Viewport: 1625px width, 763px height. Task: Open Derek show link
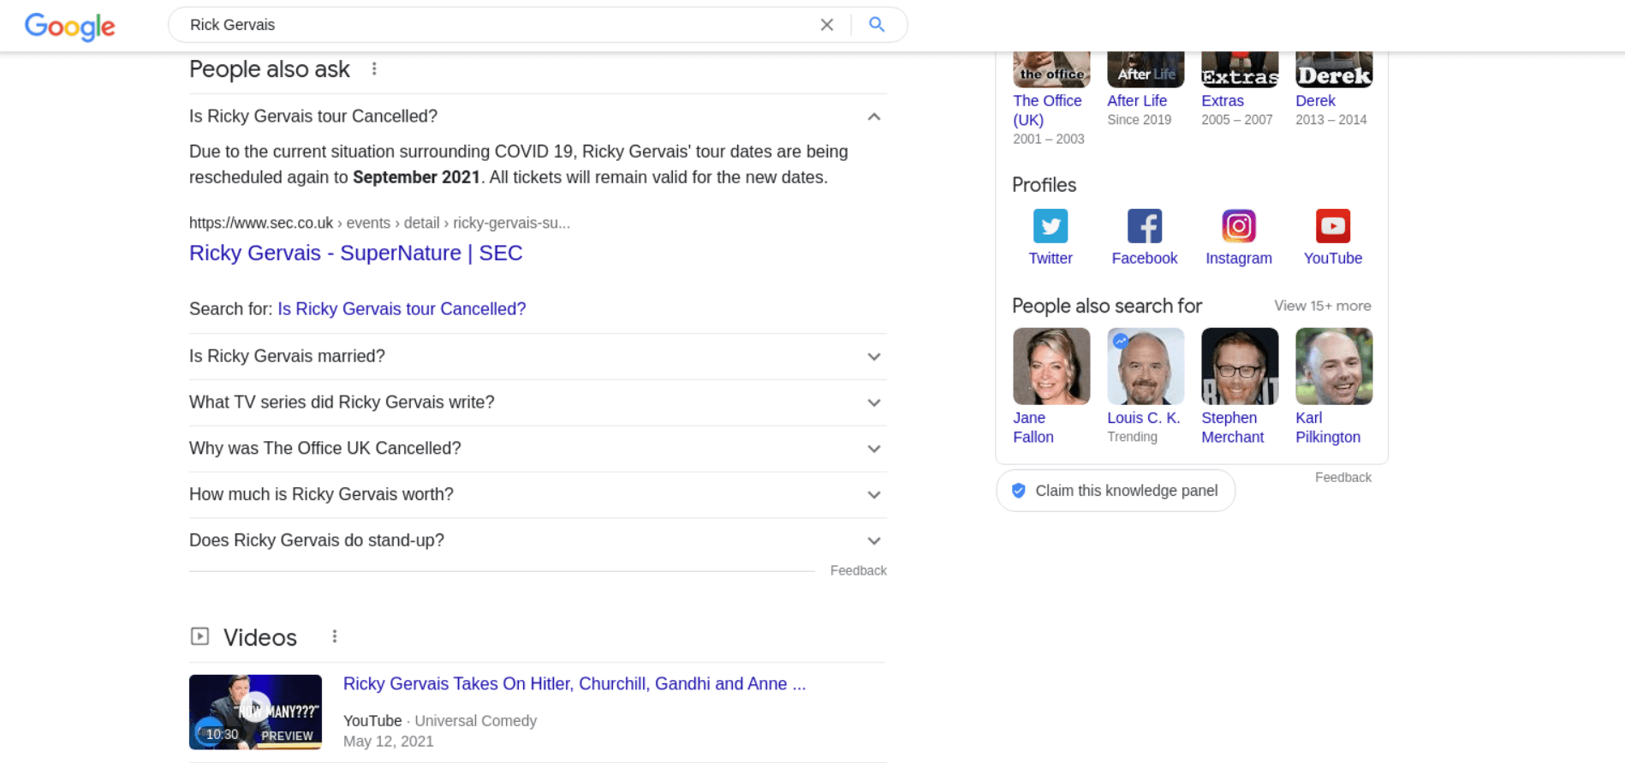tap(1315, 101)
